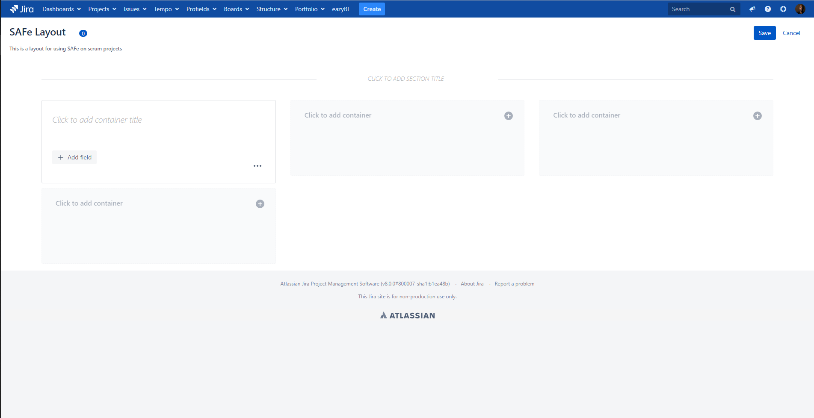Viewport: 814px width, 418px height.
Task: Open the user profile avatar
Action: tap(800, 9)
